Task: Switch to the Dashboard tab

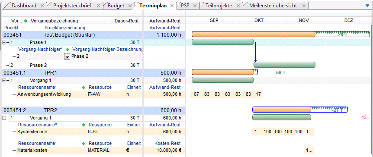Action: (24, 6)
